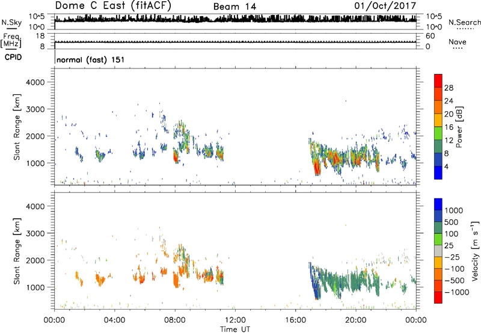This screenshot has height=333, width=481.
Task: Select the teal 100–500 Velocity colorbar segment
Action: pyautogui.click(x=438, y=228)
